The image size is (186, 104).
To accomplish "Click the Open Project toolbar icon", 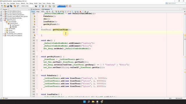I will [x=8, y=6].
